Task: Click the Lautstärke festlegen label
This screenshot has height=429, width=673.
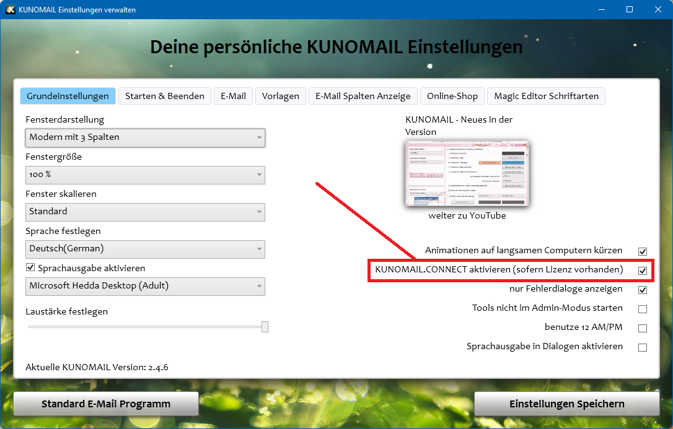Action: (x=66, y=311)
